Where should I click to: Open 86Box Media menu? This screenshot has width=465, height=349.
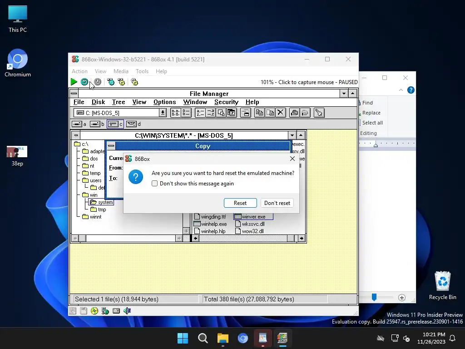click(x=121, y=71)
